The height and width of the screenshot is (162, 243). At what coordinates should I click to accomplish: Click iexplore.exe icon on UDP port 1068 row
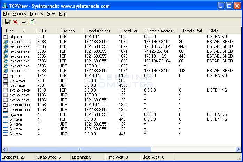click(6, 66)
